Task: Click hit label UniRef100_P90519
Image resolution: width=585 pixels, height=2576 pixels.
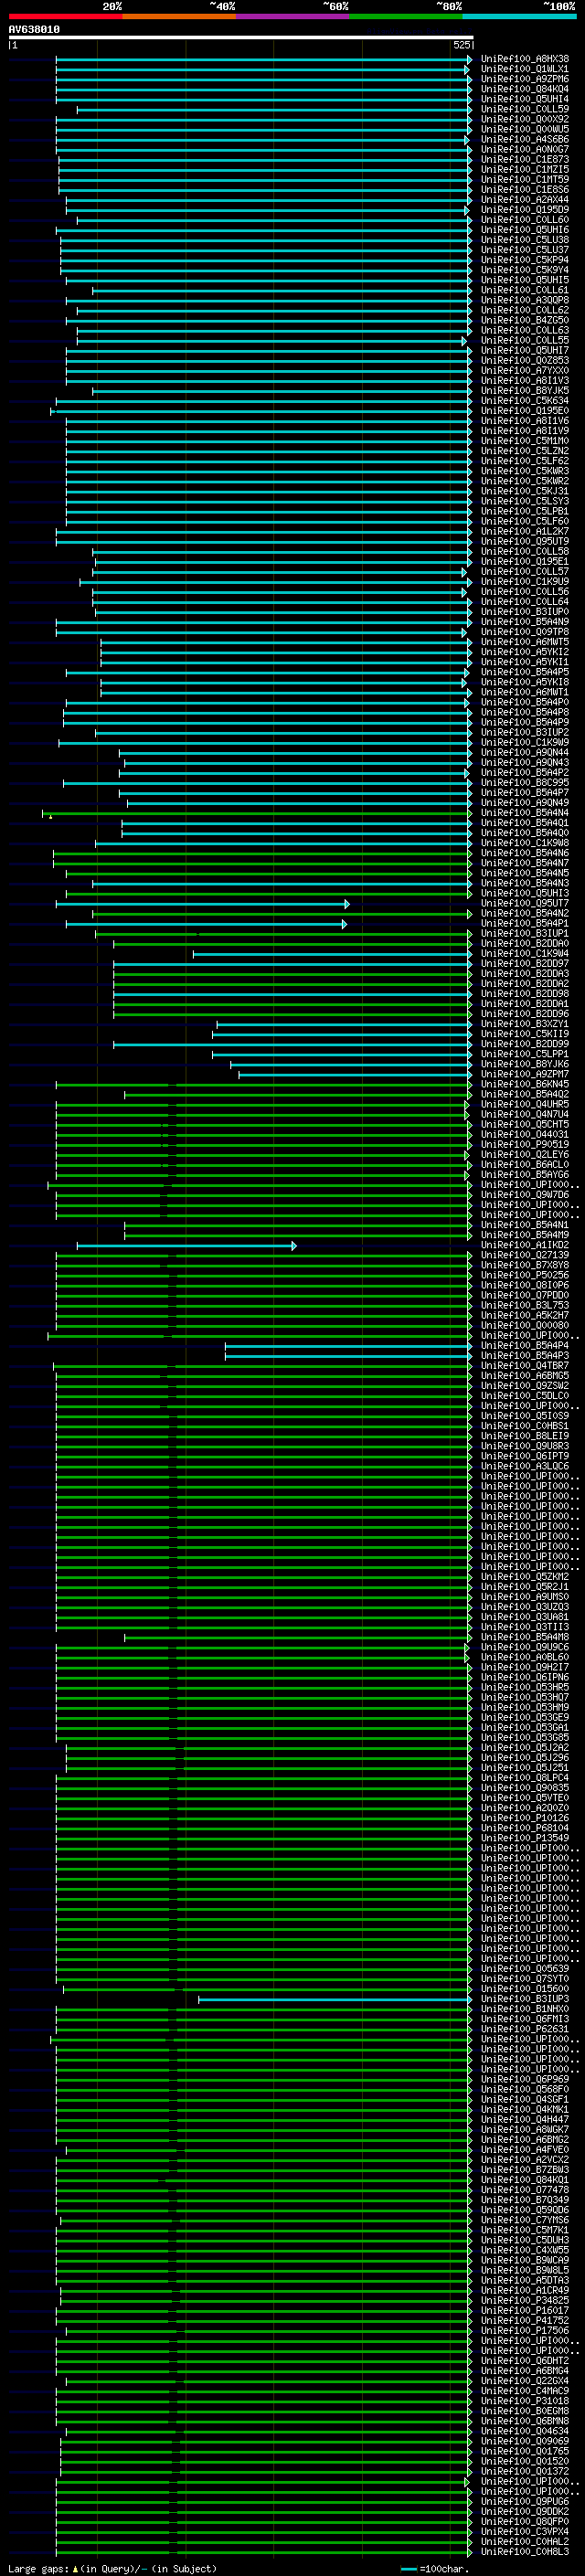Action: (x=524, y=1145)
